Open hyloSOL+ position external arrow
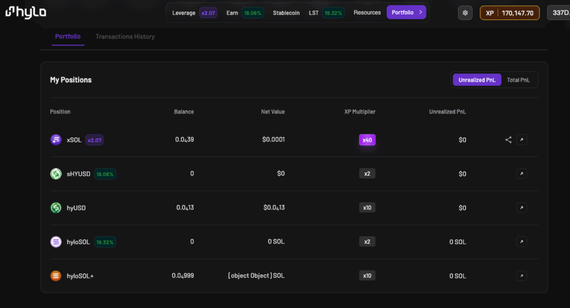The width and height of the screenshot is (570, 308). coord(522,276)
